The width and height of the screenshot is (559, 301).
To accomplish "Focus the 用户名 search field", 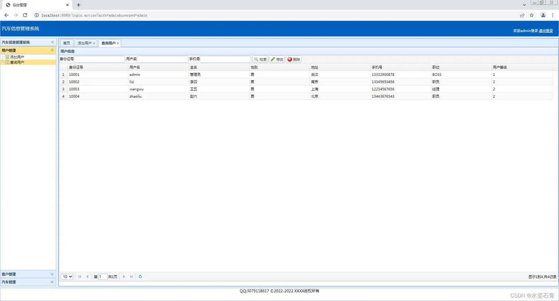I will (163, 59).
